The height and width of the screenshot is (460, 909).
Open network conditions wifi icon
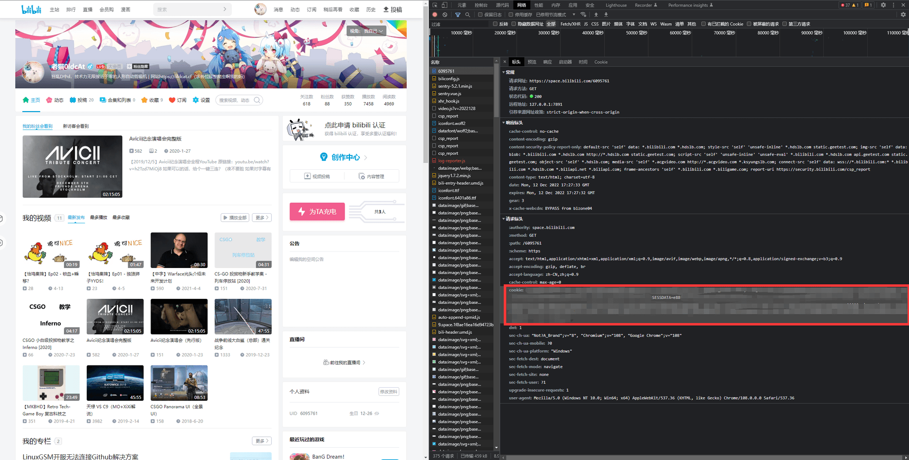tap(583, 15)
